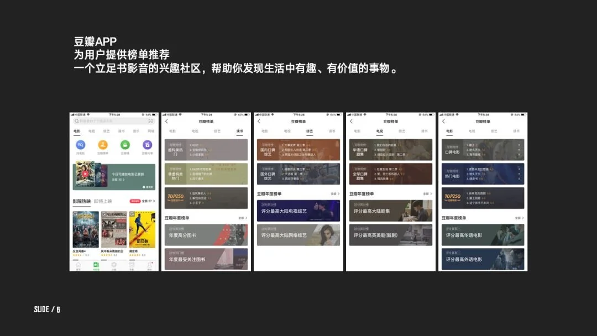Open TOP250 card on the movie charts screen
597x336 pixels.
[483, 198]
